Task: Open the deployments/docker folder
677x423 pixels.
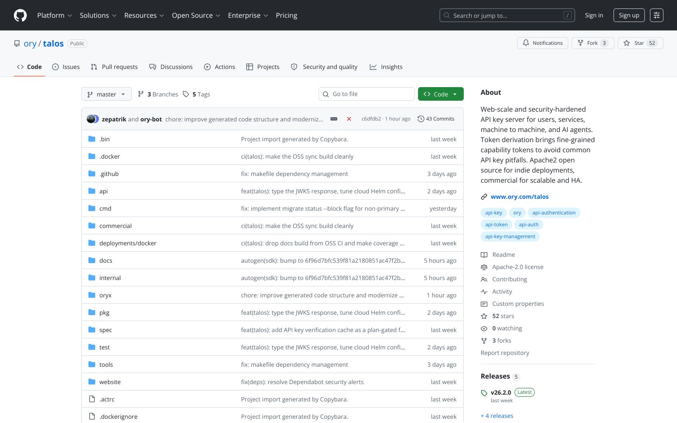Action: tap(128, 243)
